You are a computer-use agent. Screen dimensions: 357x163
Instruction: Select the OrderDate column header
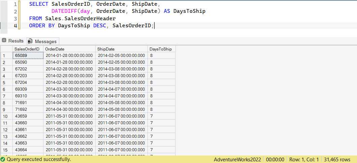pyautogui.click(x=69, y=49)
